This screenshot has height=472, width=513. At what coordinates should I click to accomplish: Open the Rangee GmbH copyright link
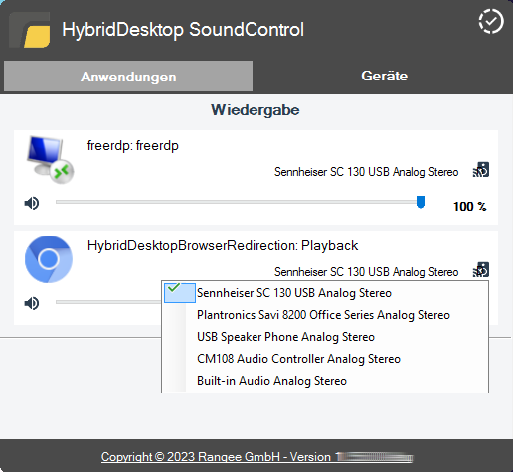coord(257,457)
